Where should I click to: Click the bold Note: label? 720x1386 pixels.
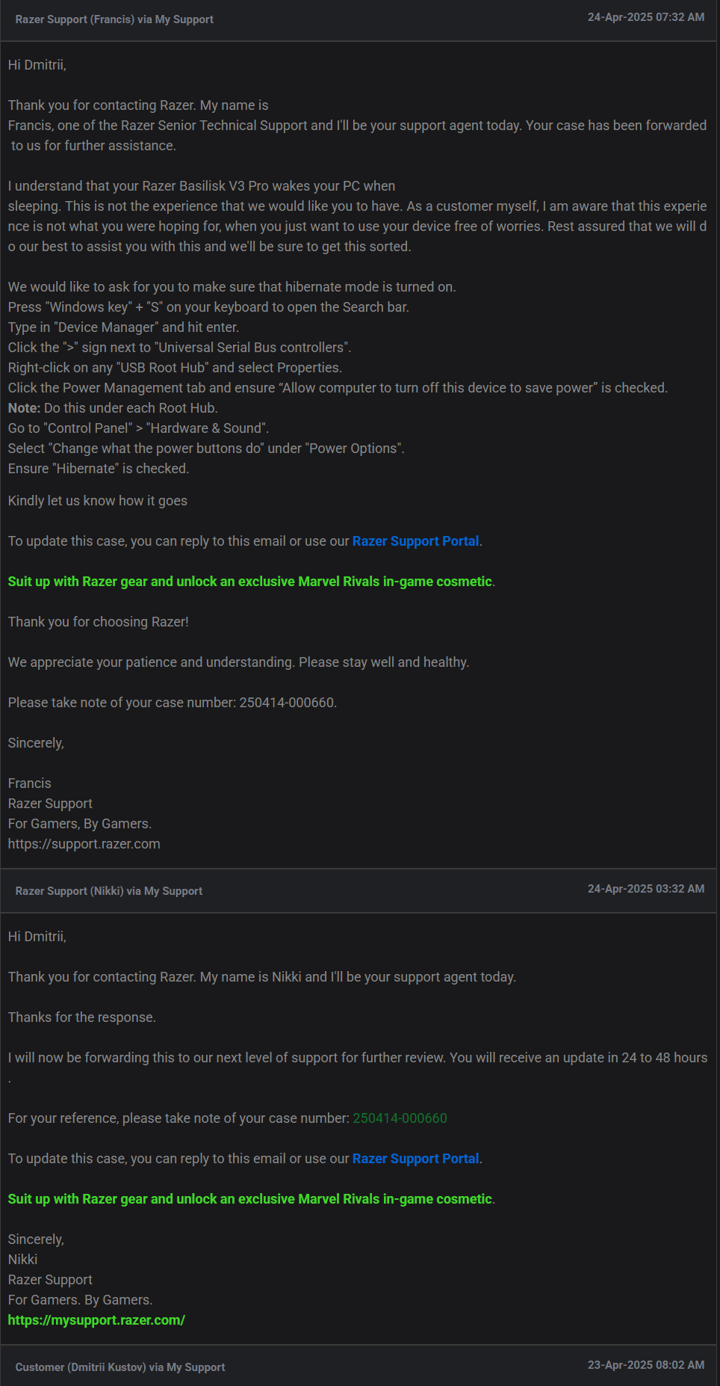tap(24, 408)
